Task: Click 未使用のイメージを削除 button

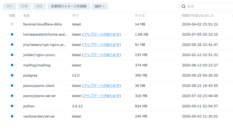Action: (x=69, y=6)
